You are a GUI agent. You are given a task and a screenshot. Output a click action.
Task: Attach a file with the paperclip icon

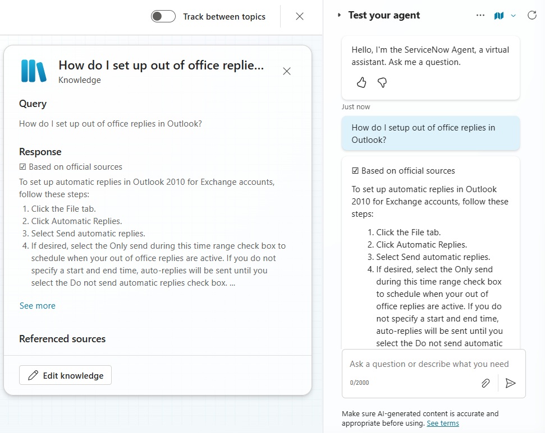click(x=486, y=383)
